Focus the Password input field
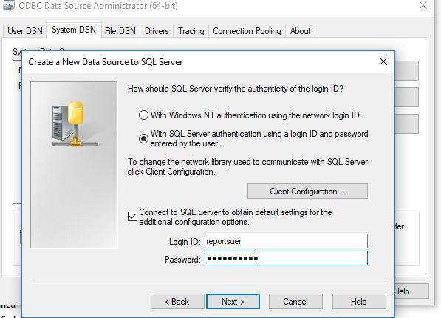 [x=286, y=258]
